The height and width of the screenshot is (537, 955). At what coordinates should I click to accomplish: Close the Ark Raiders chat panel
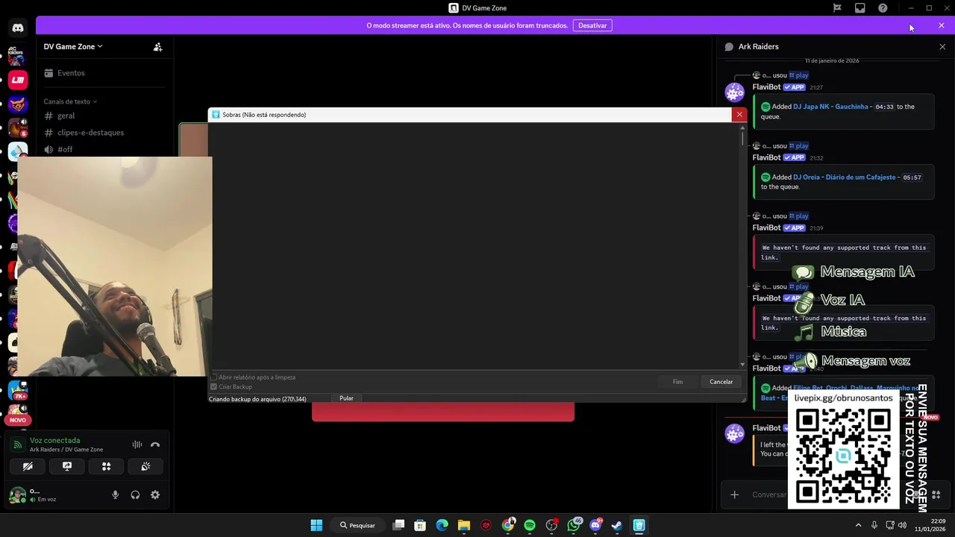pyautogui.click(x=942, y=46)
